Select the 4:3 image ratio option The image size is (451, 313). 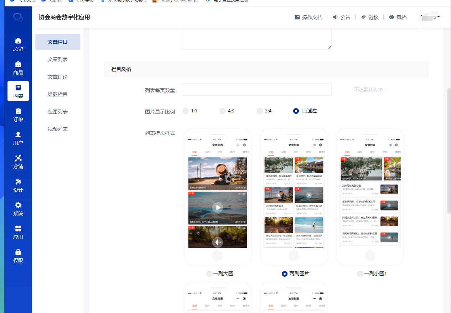223,111
